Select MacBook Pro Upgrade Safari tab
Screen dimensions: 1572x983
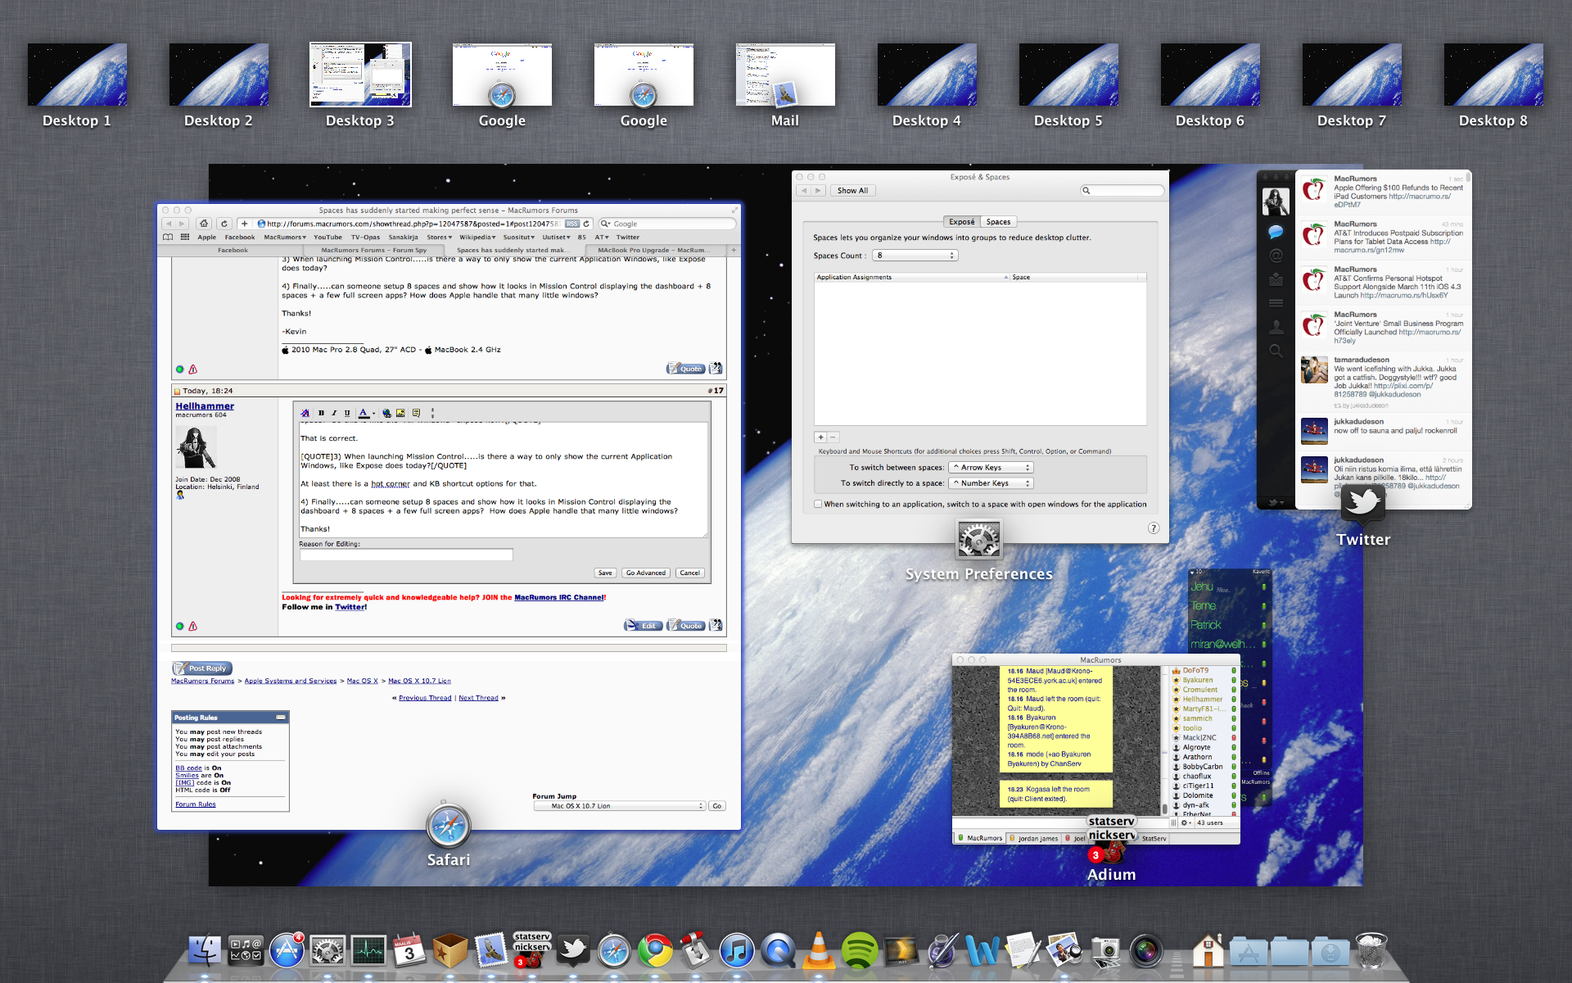[x=652, y=250]
